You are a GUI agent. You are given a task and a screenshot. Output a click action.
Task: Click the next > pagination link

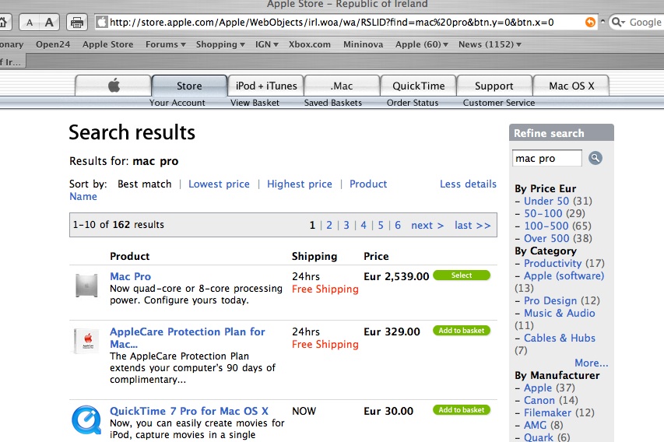point(427,225)
